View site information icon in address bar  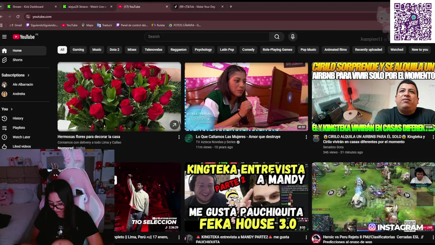(x=28, y=16)
